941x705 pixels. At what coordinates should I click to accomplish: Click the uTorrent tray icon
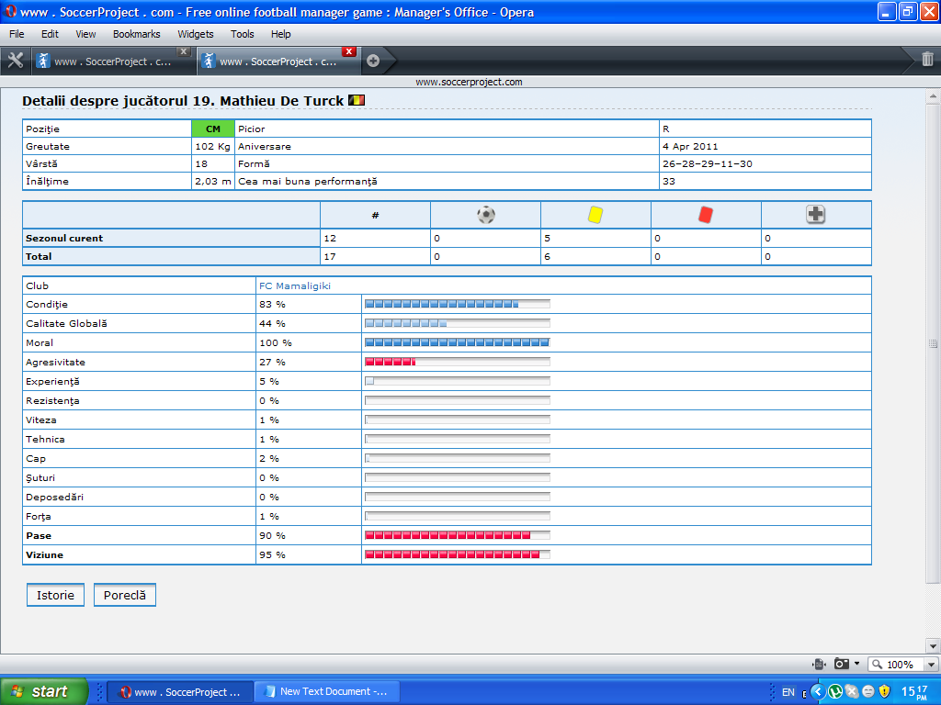[835, 691]
